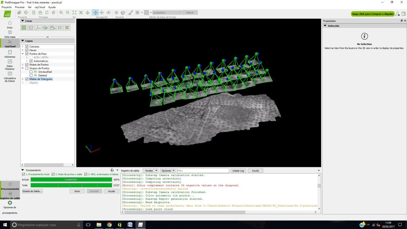Collapse the Grupos de Puntos node

pyautogui.click(x=23, y=68)
